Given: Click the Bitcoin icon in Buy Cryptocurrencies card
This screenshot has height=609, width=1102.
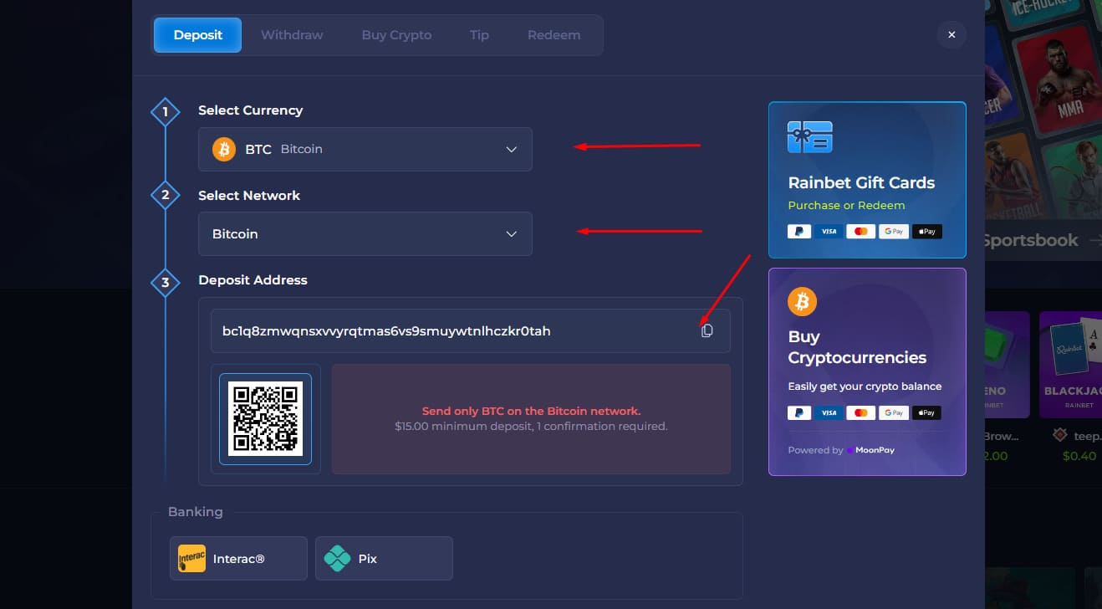Looking at the screenshot, I should [802, 301].
